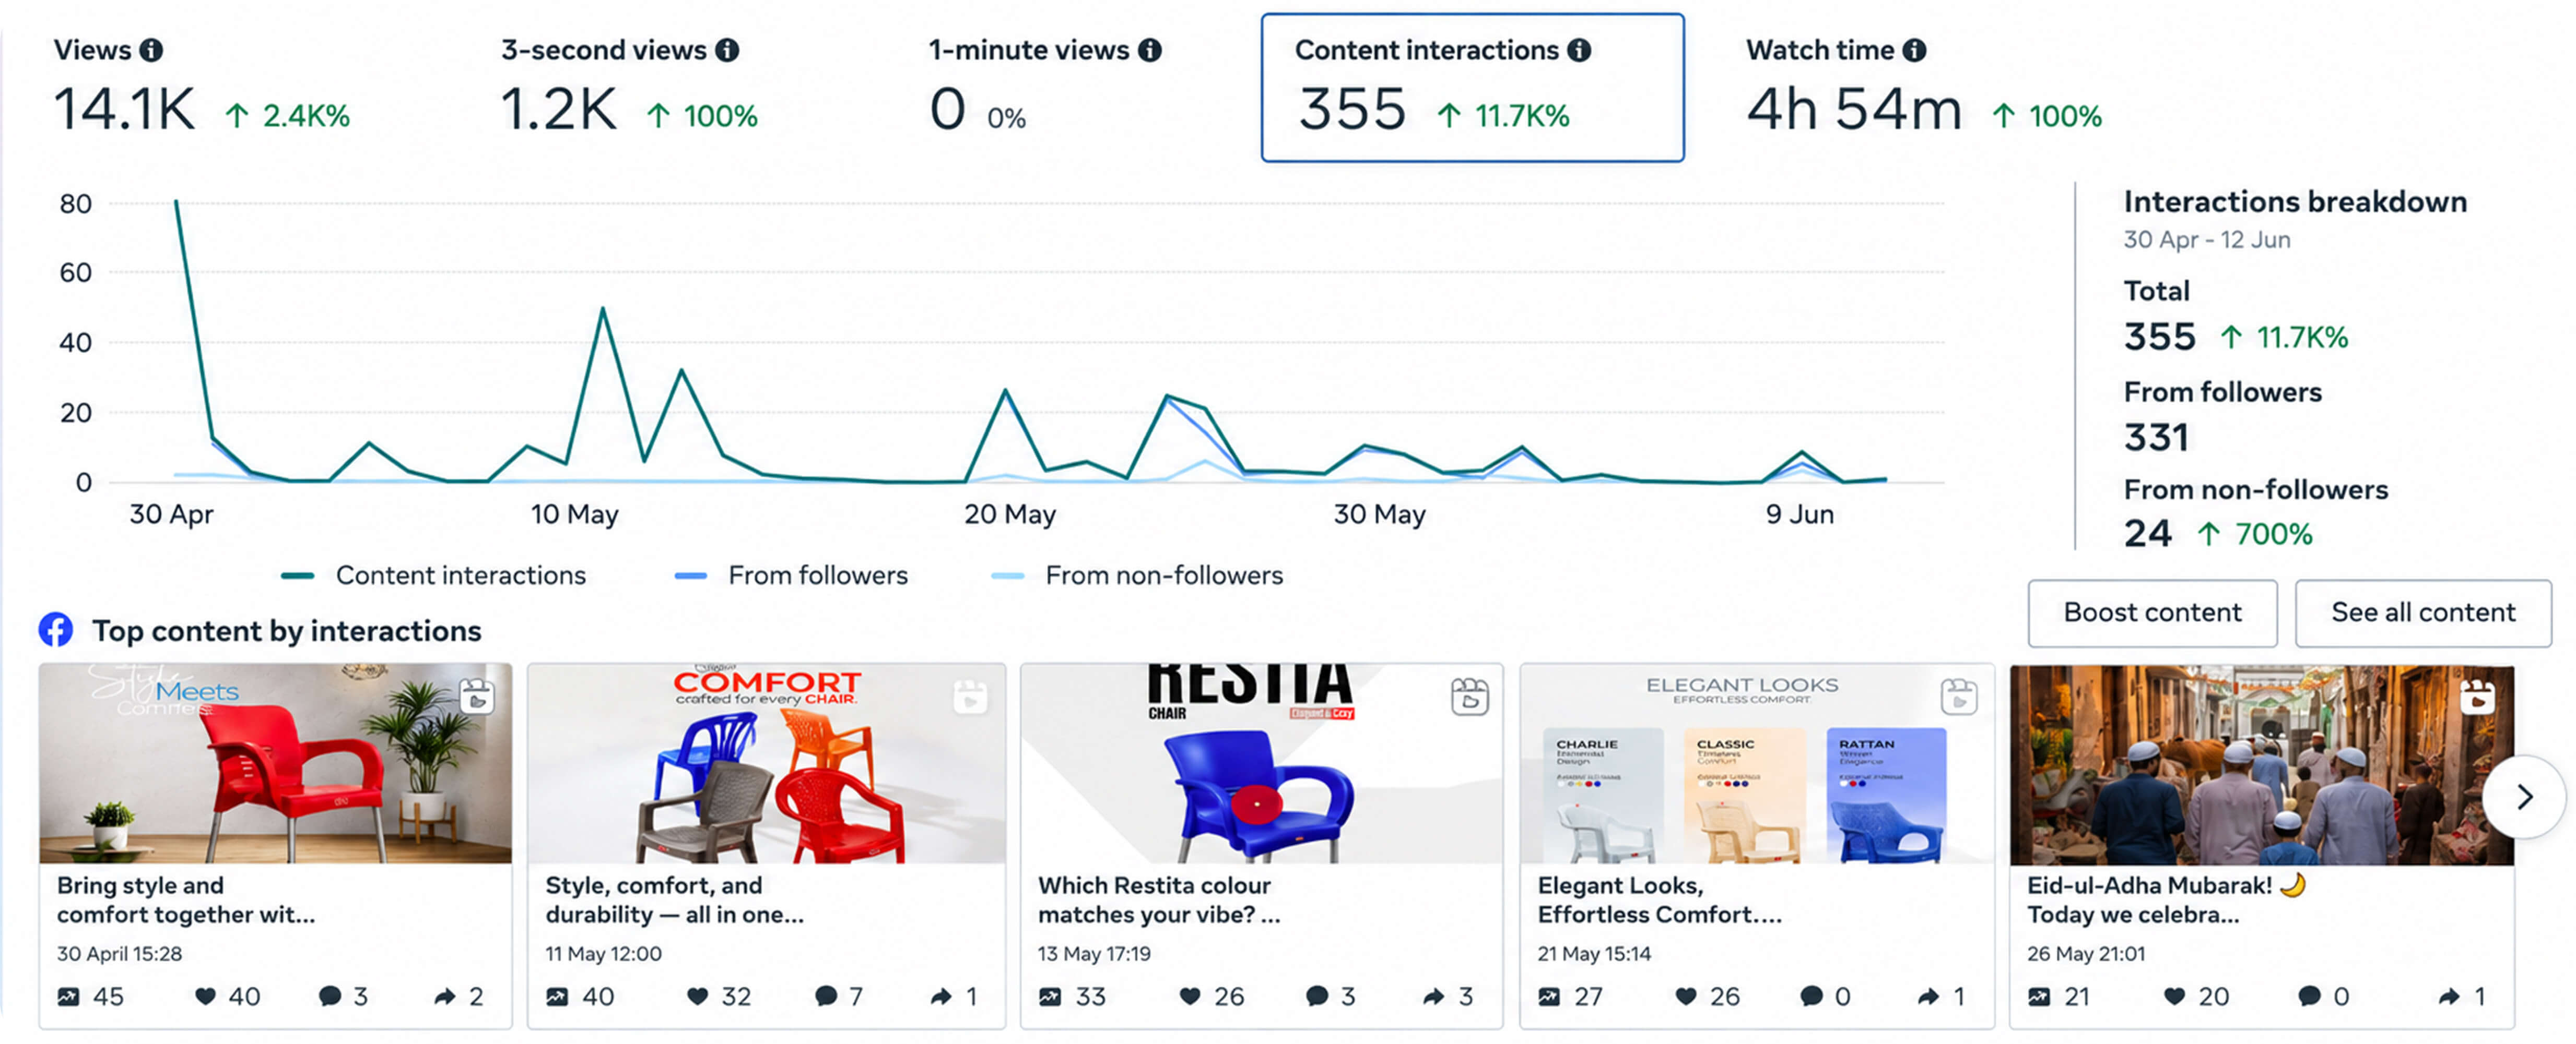Toggle the From non-followers legend series
Screen dimensions: 2576x1044
click(x=1136, y=575)
